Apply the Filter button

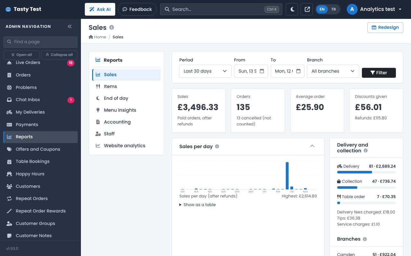click(x=379, y=73)
